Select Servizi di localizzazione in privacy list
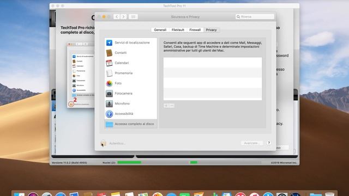The height and width of the screenshot is (196, 349). click(x=131, y=42)
